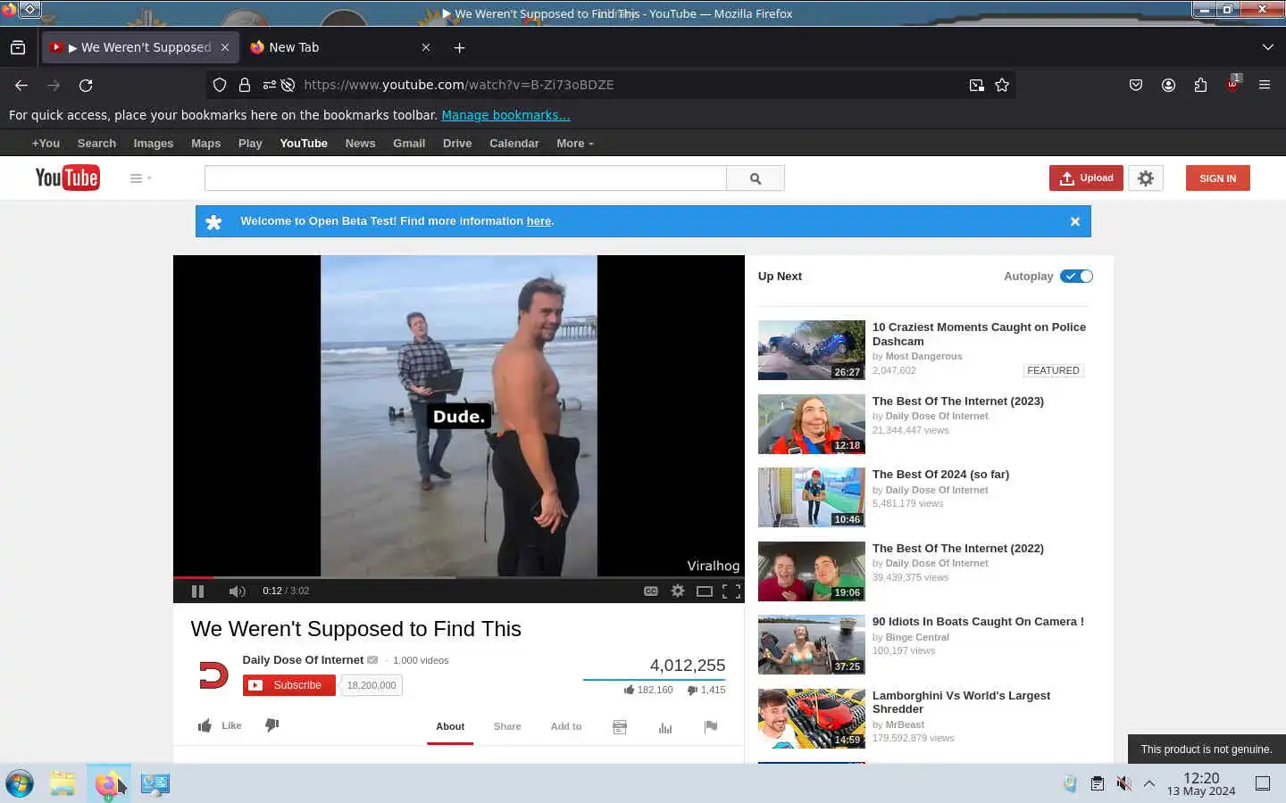
Task: Enter fullscreen video mode
Action: coord(731,591)
